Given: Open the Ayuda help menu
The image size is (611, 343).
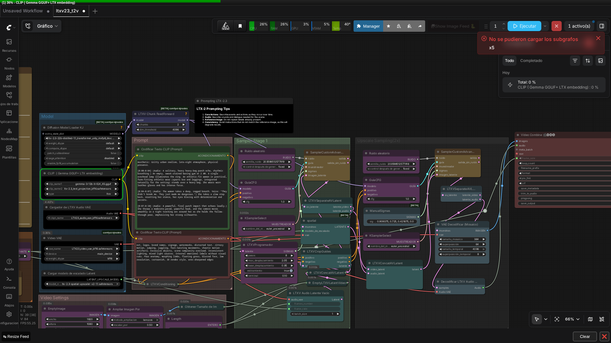Looking at the screenshot, I should (x=9, y=264).
